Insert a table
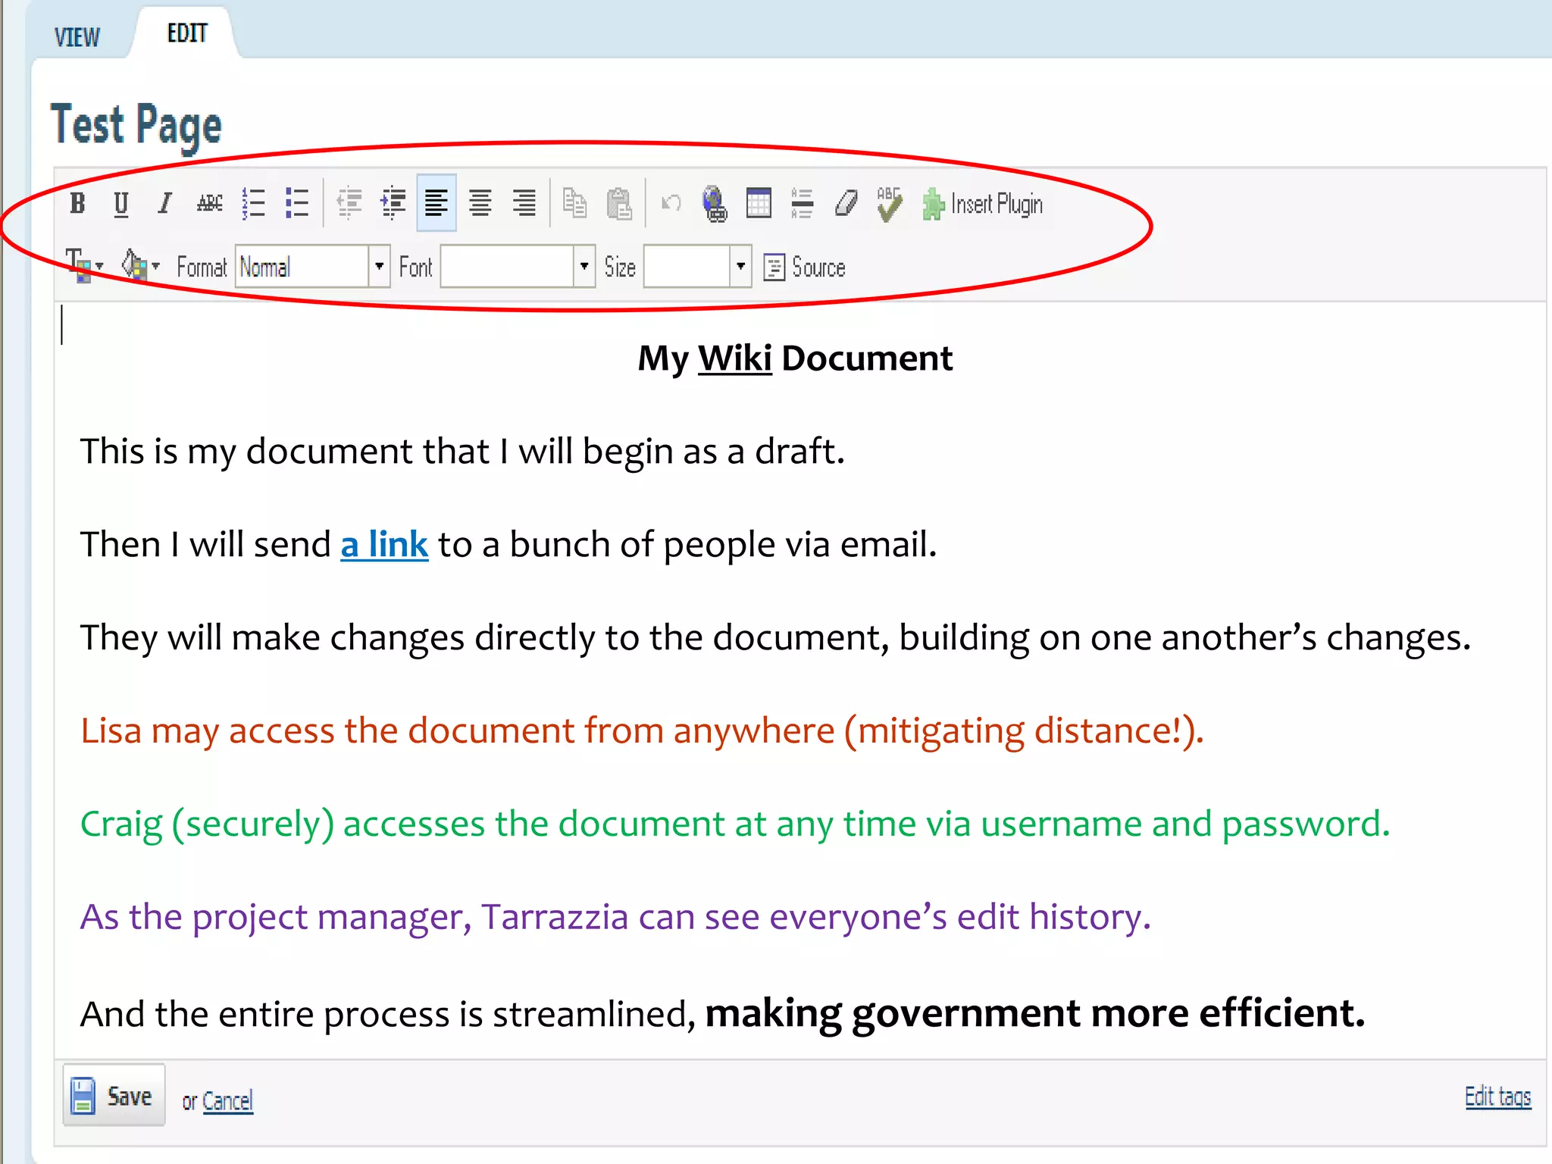This screenshot has width=1552, height=1164. 759,203
